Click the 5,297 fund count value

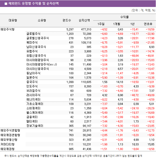point(70,29)
